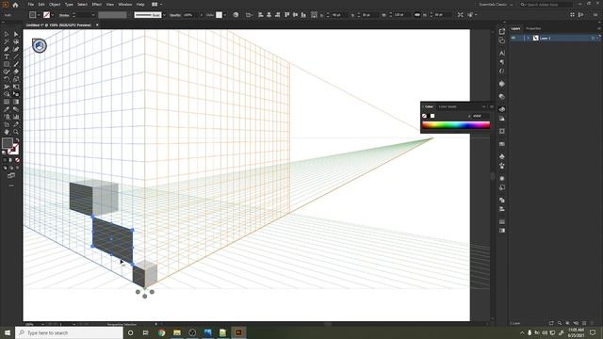Image resolution: width=603 pixels, height=339 pixels.
Task: Click Layer 1 target circle
Action: point(593,38)
